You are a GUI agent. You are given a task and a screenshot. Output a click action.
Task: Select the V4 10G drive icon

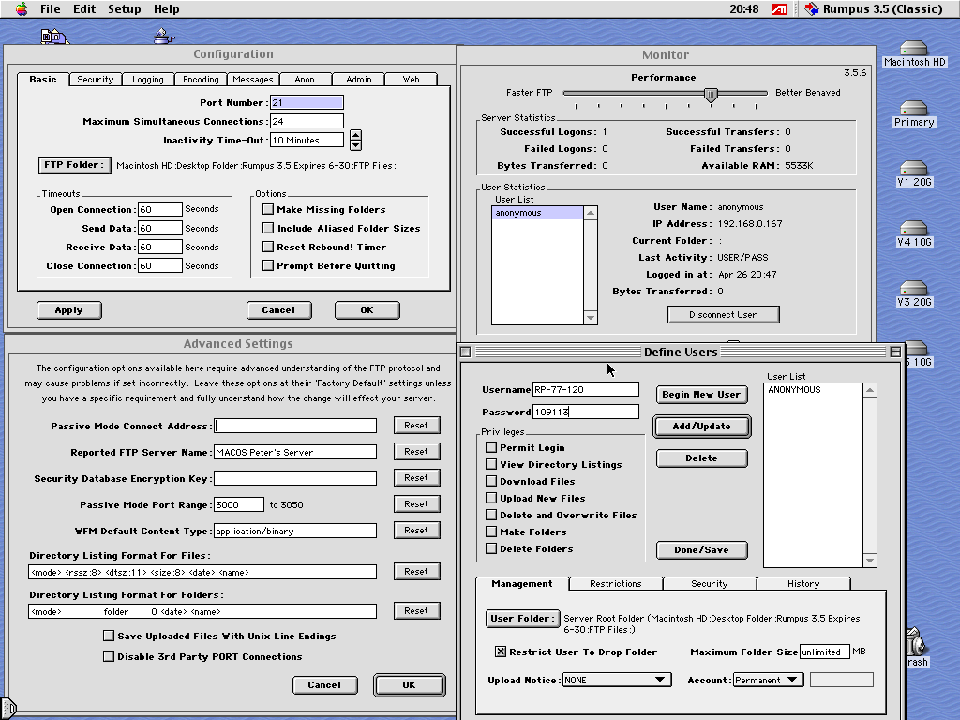tap(914, 233)
